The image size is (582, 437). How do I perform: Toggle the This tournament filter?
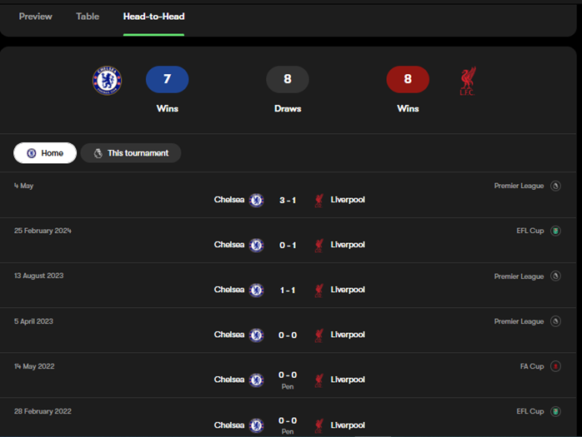click(x=131, y=153)
